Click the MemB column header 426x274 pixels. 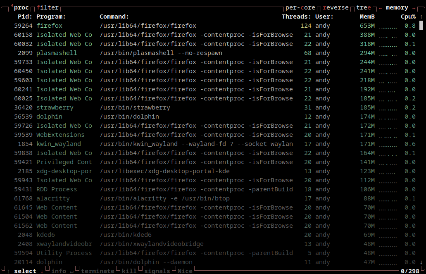click(x=367, y=17)
